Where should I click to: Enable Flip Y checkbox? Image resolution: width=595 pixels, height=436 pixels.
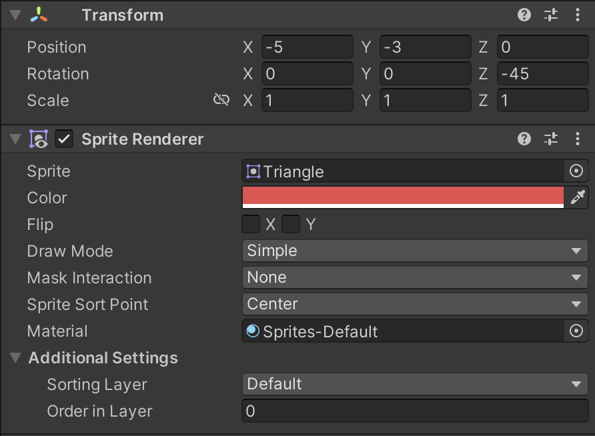(x=291, y=224)
